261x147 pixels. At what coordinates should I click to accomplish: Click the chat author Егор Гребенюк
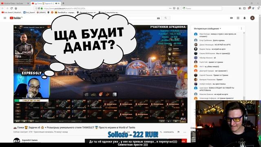pyautogui.click(x=206, y=40)
